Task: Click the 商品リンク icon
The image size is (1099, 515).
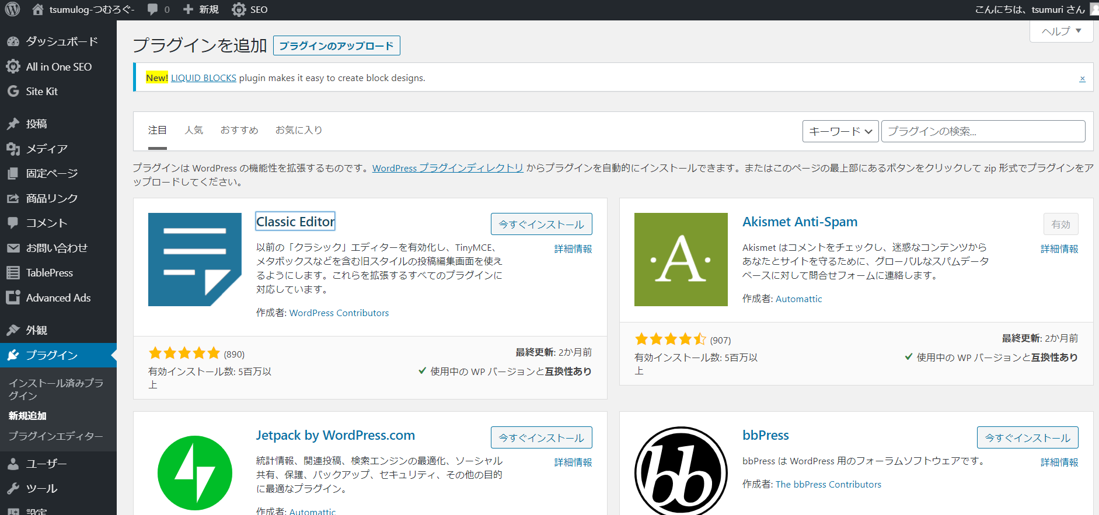Action: pyautogui.click(x=13, y=198)
